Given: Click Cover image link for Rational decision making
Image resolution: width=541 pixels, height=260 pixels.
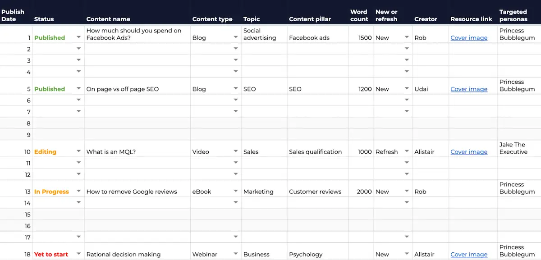Looking at the screenshot, I should click(469, 254).
